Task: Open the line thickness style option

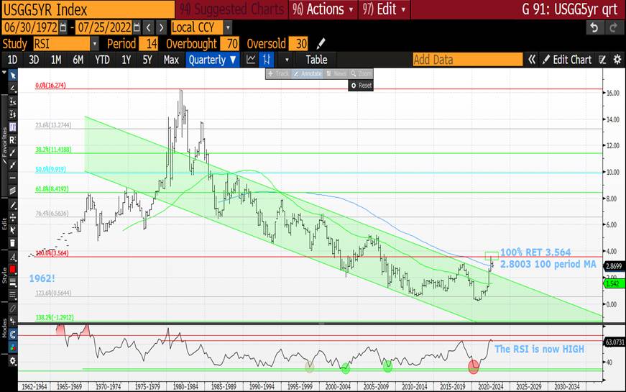Action: 13,283
